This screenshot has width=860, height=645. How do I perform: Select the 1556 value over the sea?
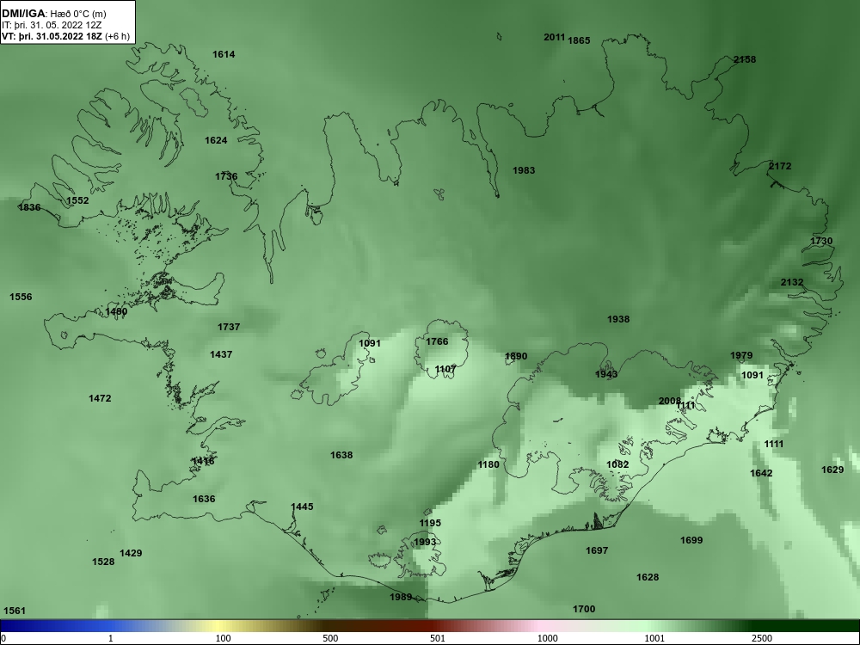pos(21,298)
